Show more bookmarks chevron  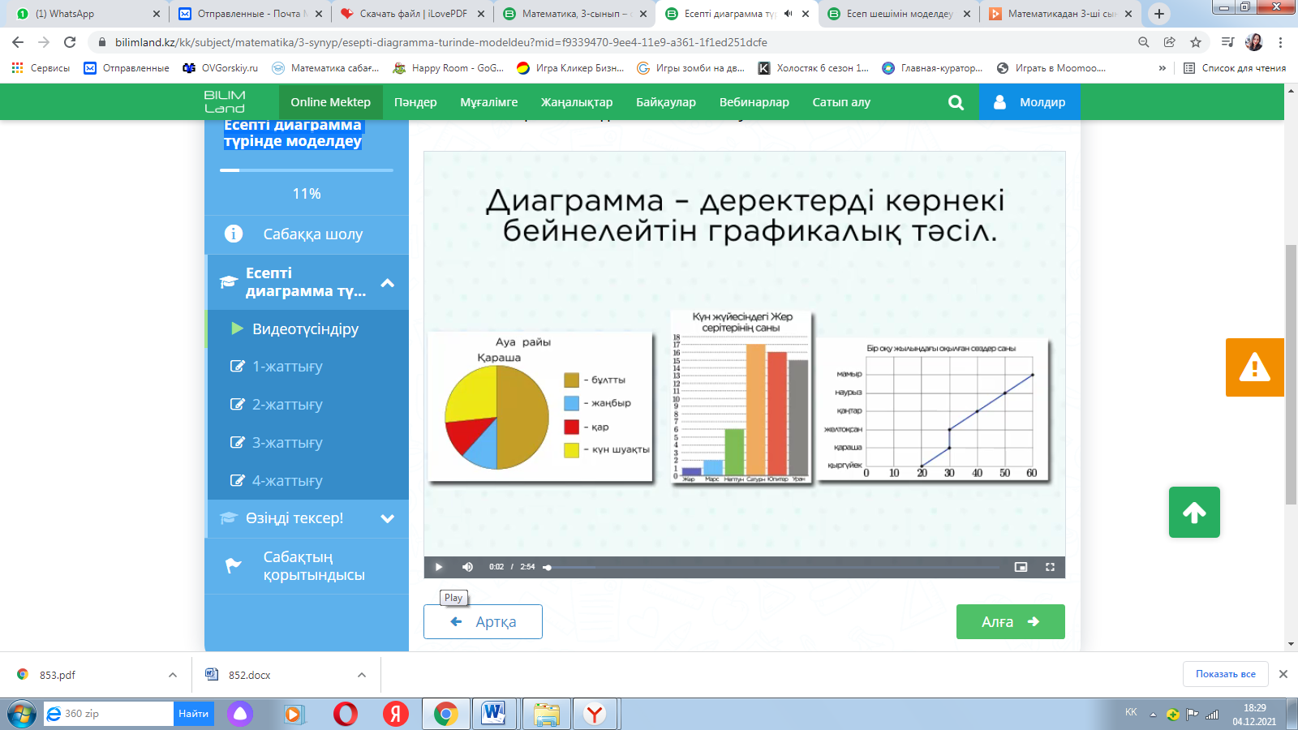point(1163,68)
